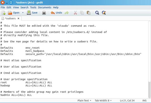Viewport: 151px width, 103px height.
Task: Print the current document
Action: point(44,13)
